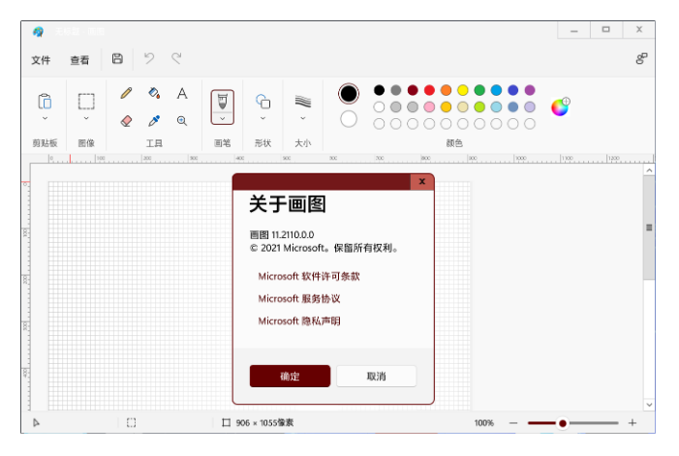Click the 关于画图 dialog heading

[x=288, y=203]
